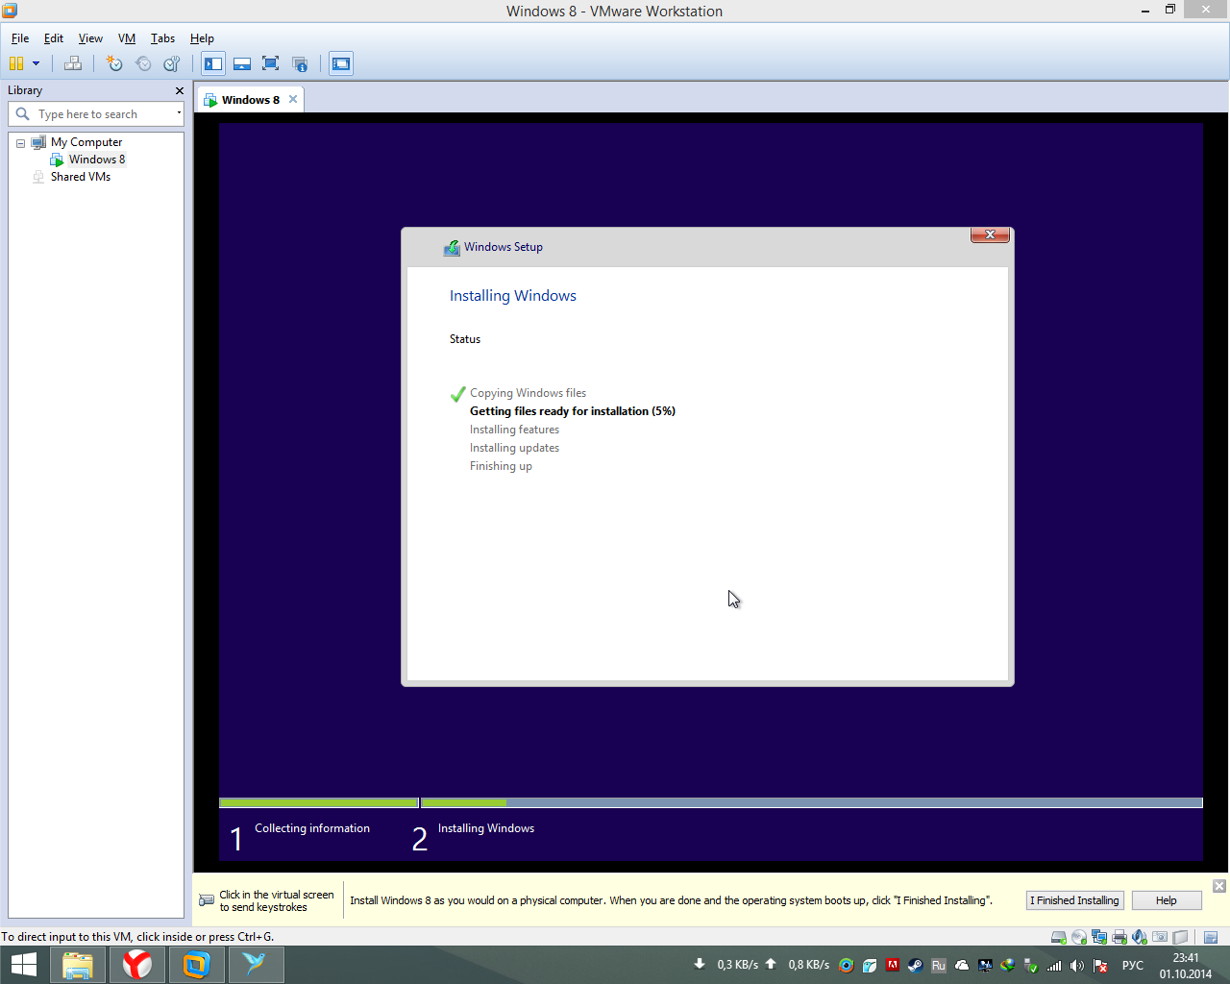Click the VM status bar rightmost icon
Screen dimensions: 1230x984
1211,937
